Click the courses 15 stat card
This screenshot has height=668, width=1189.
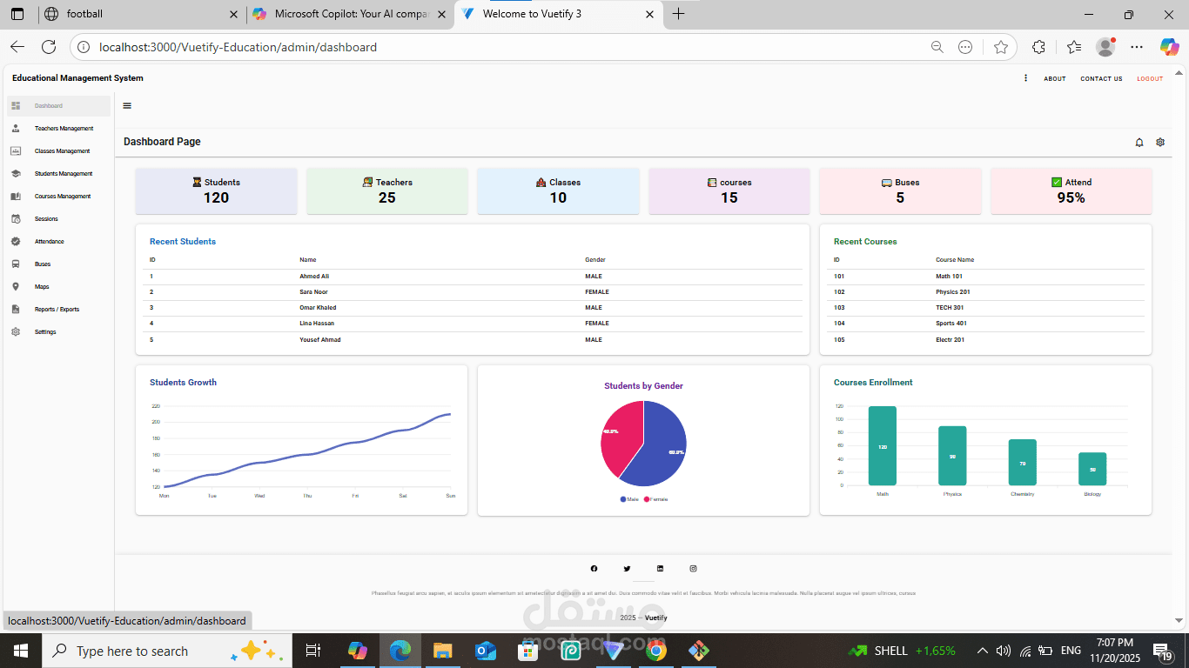click(729, 190)
